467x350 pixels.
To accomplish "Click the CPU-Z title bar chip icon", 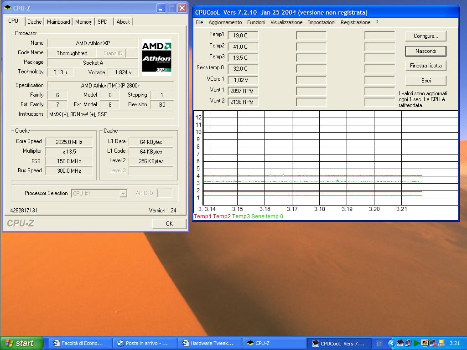I will click(x=7, y=8).
